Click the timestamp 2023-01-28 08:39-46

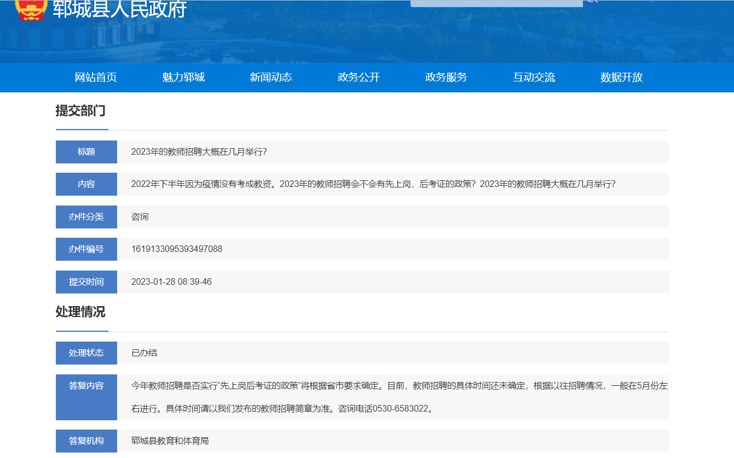pos(171,282)
